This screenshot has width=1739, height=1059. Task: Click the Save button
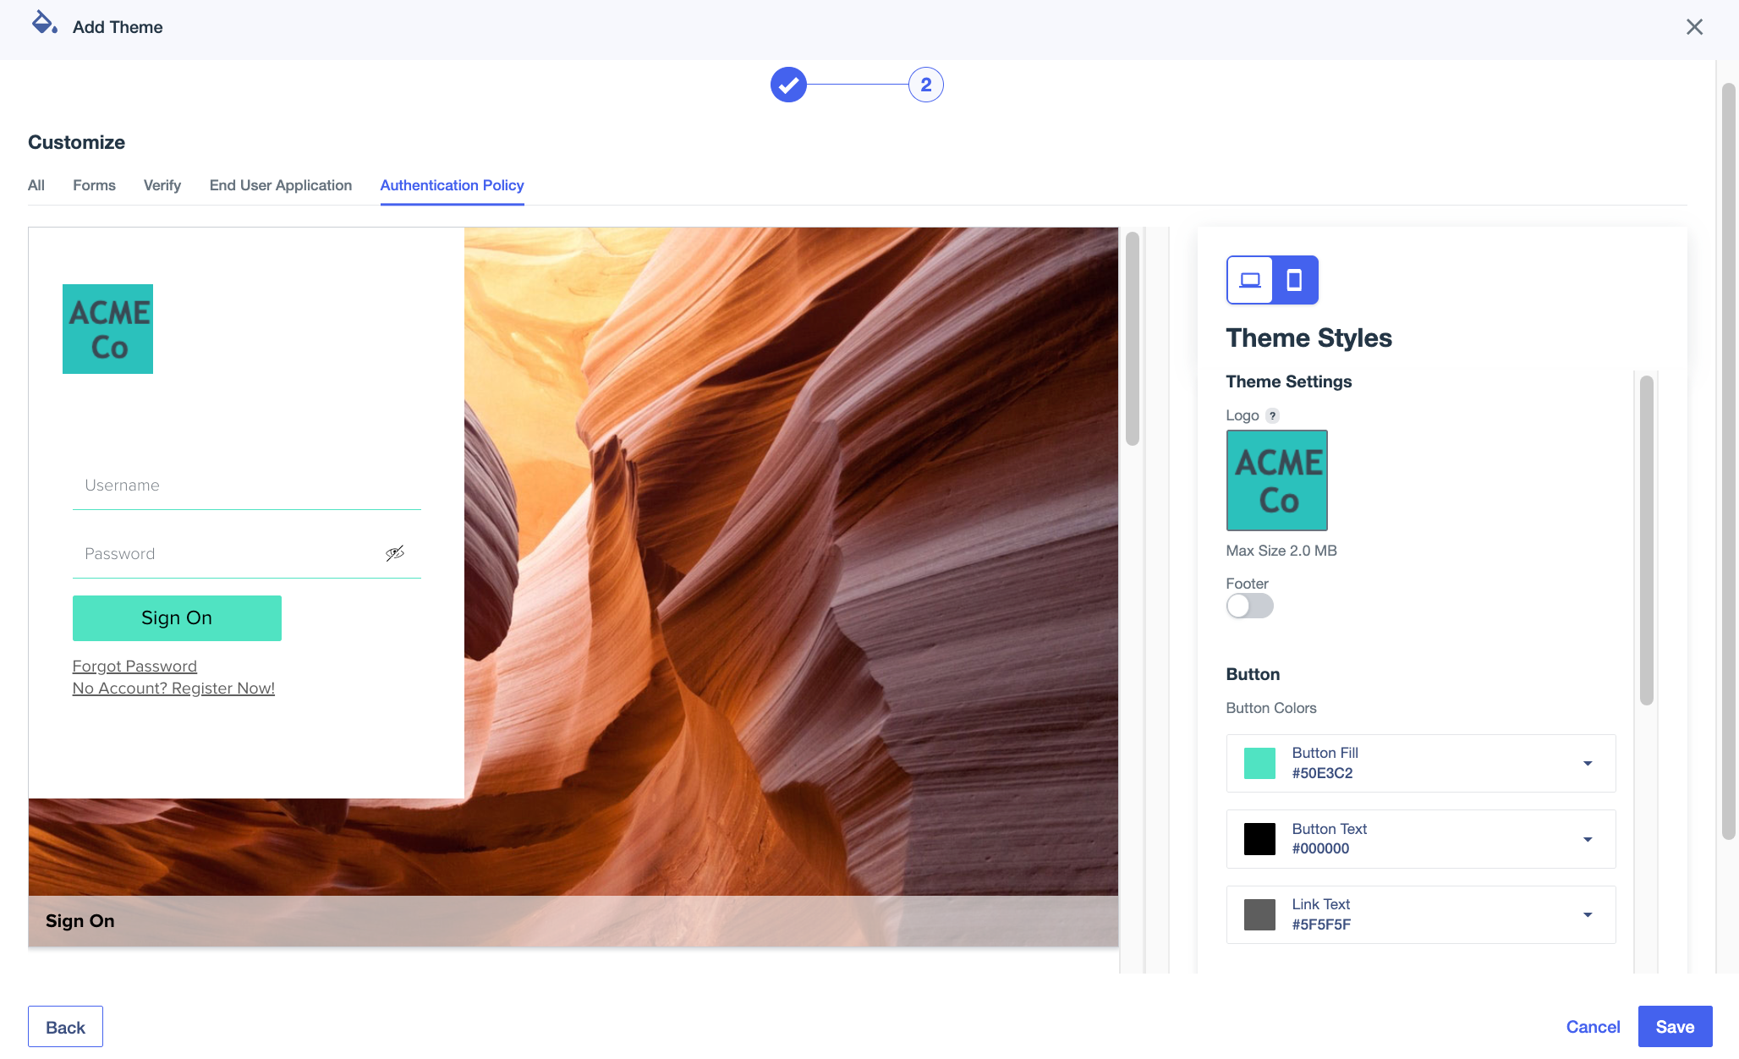point(1674,1026)
